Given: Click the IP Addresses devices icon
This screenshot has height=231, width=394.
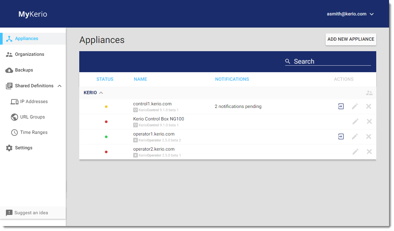Looking at the screenshot, I should tap(14, 102).
